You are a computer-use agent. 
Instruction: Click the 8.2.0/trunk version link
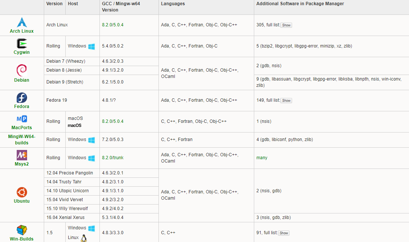113,158
